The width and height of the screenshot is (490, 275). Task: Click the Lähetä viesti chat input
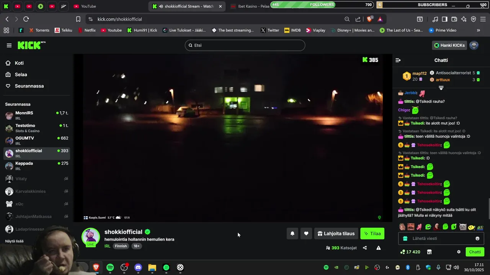(x=441, y=238)
